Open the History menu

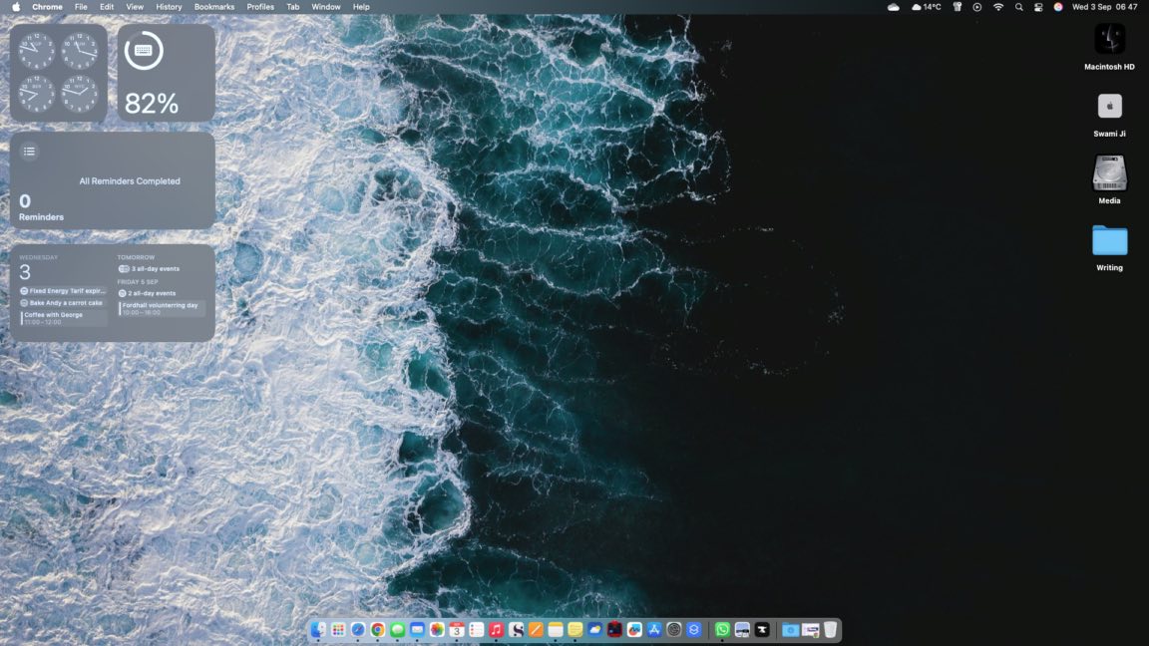[x=169, y=7]
